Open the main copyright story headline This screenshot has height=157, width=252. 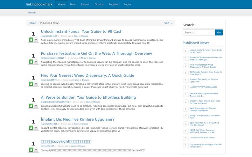(x=66, y=141)
